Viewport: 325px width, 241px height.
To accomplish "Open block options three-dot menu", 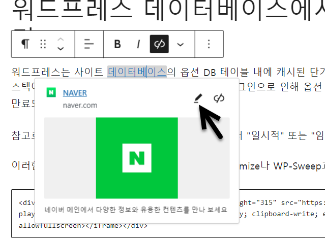I will [209, 44].
